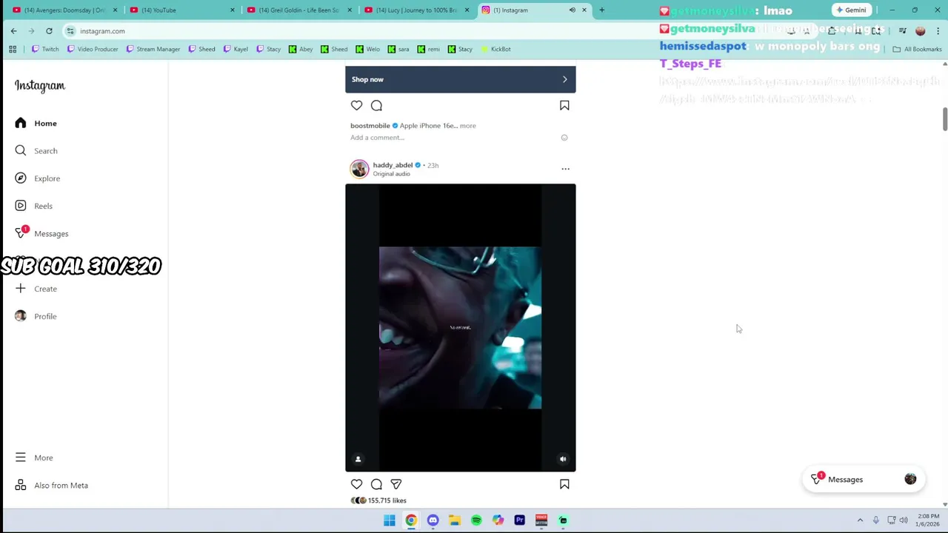Go back in browser

13,31
